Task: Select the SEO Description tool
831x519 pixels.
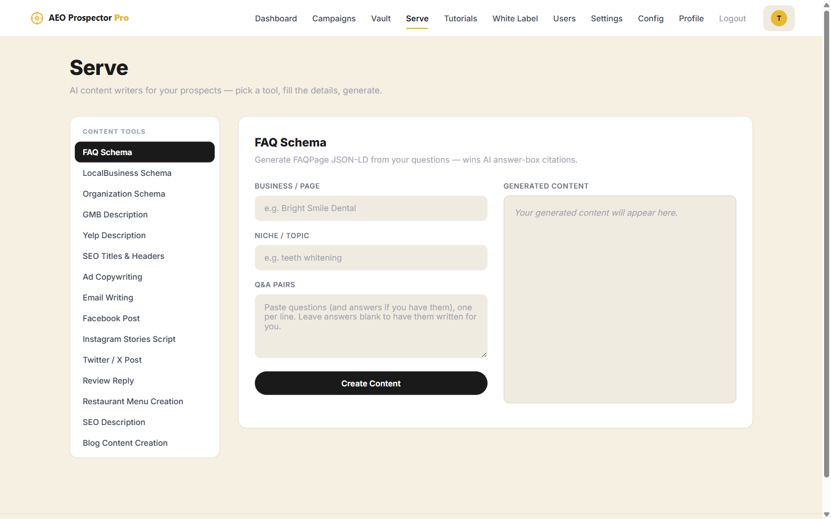Action: 145,422
